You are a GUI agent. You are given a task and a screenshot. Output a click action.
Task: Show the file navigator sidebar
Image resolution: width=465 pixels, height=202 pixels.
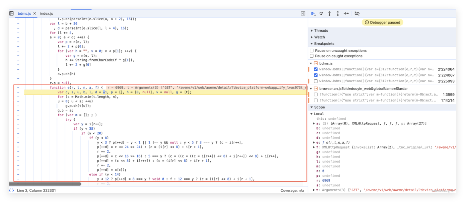11,13
